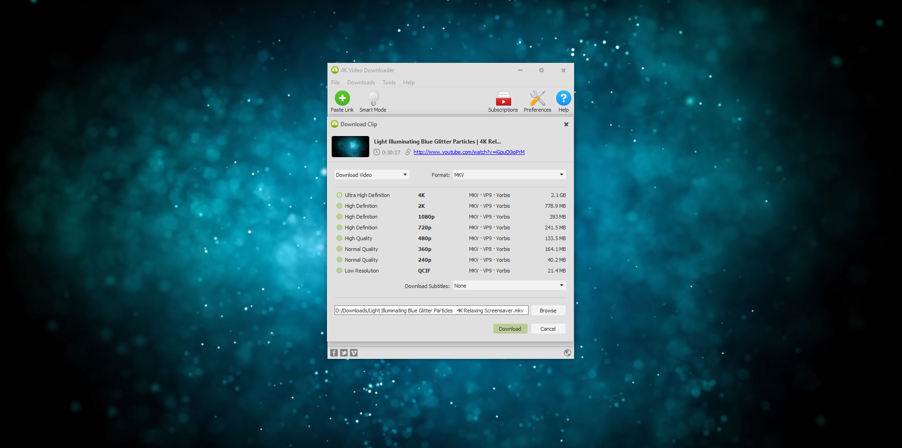Click the video title text
902x448 pixels.
click(x=437, y=142)
